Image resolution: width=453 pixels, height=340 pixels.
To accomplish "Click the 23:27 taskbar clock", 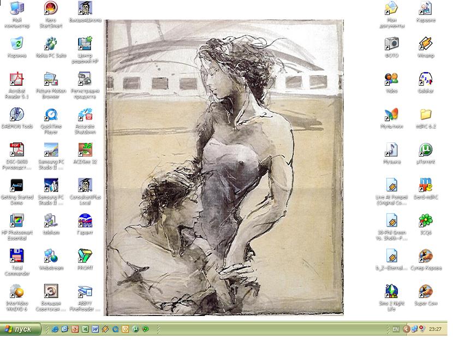I will pos(435,329).
